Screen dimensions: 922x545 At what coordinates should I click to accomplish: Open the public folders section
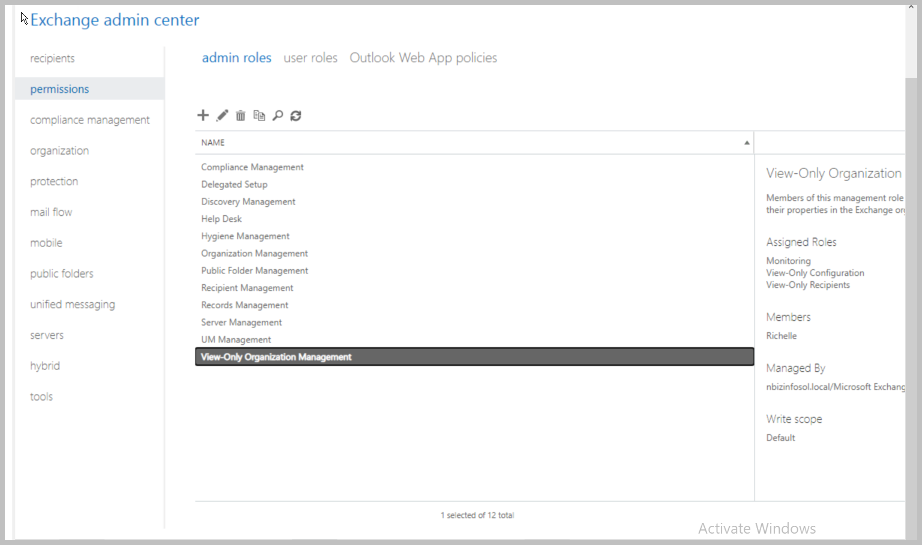pyautogui.click(x=62, y=273)
